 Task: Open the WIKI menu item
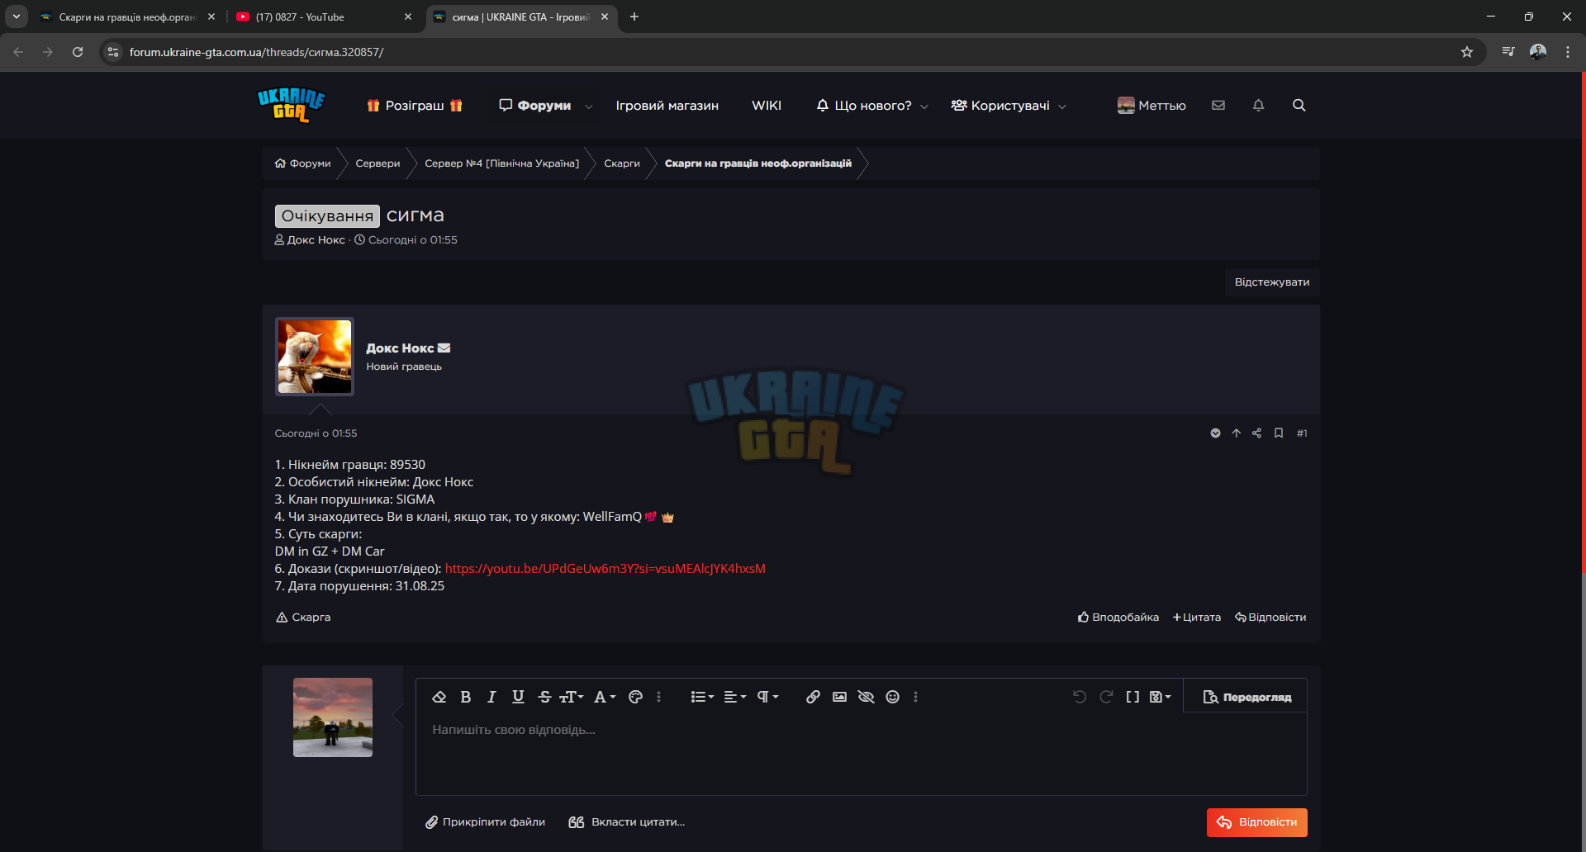click(767, 106)
